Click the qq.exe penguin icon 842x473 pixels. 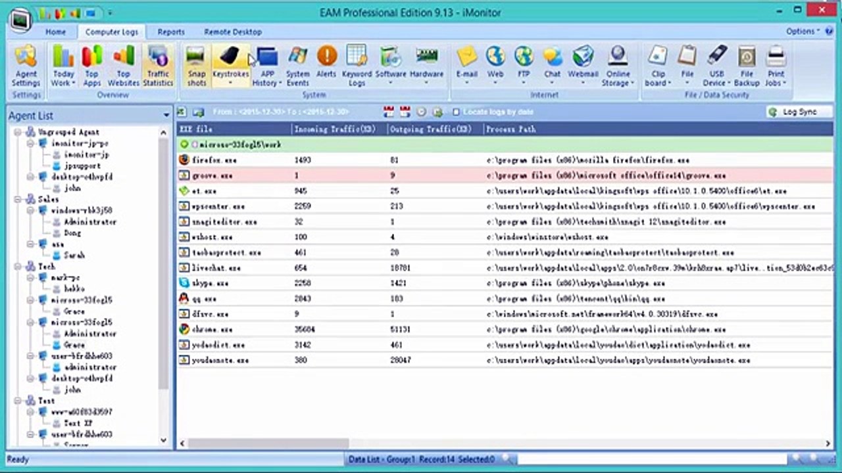[184, 298]
